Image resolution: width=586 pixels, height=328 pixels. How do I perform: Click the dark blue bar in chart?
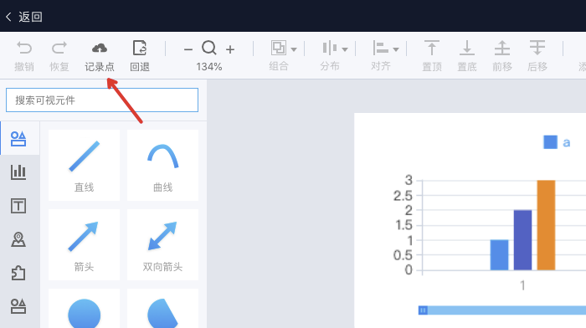coord(523,240)
